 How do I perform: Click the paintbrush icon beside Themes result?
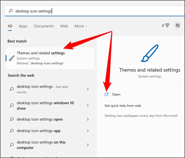(x=11, y=58)
